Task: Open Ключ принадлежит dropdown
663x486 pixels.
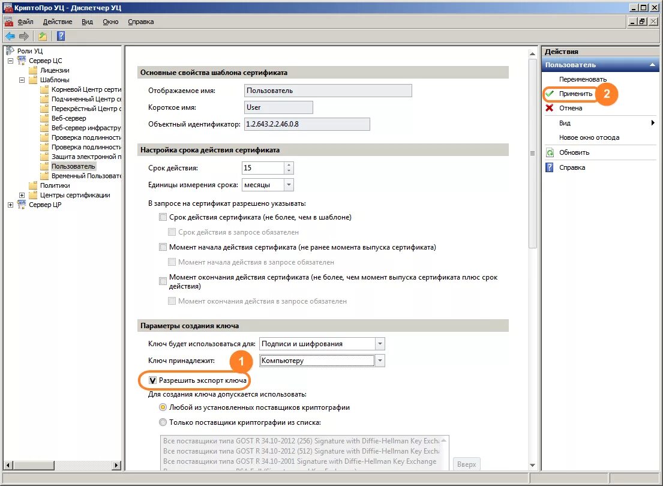Action: pyautogui.click(x=380, y=361)
